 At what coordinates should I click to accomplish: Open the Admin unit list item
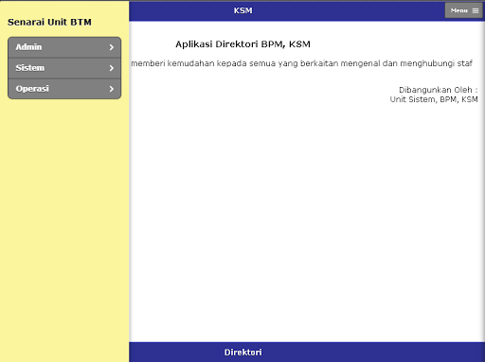(x=64, y=47)
